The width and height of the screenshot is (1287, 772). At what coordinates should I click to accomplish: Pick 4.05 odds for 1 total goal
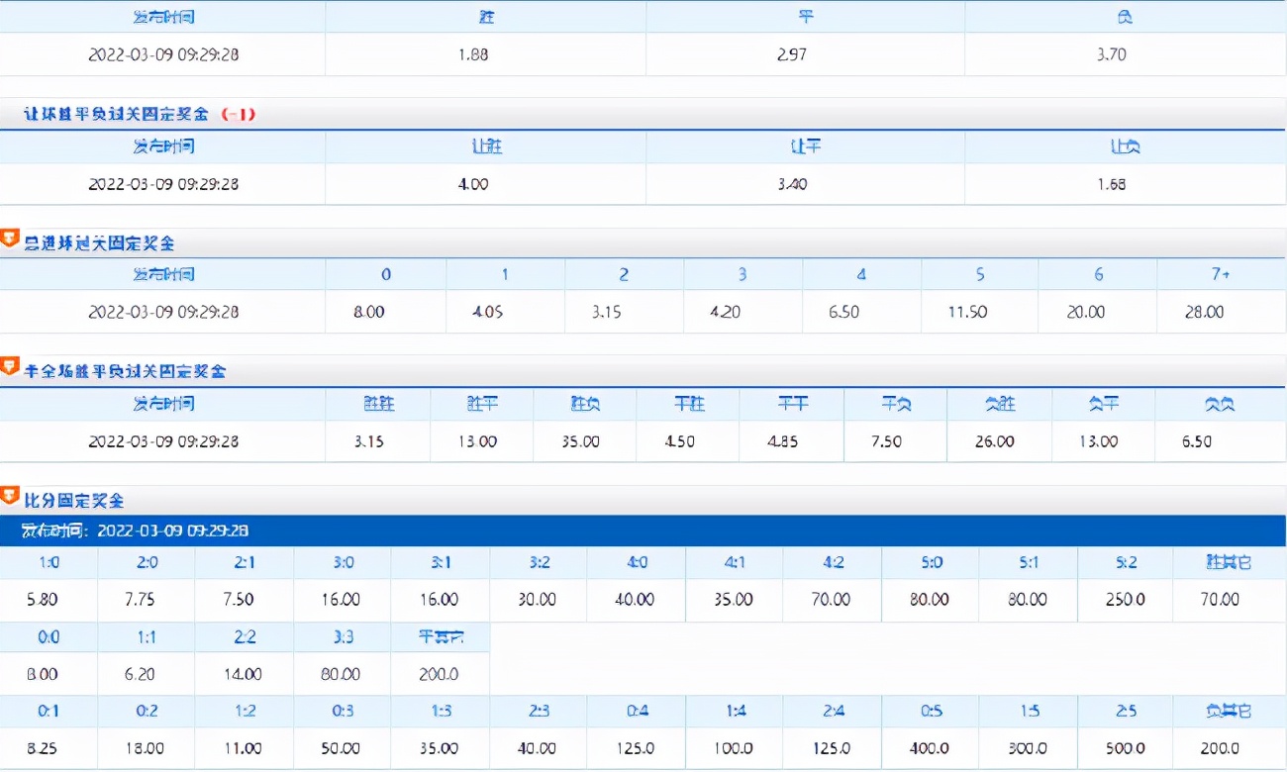pos(487,312)
